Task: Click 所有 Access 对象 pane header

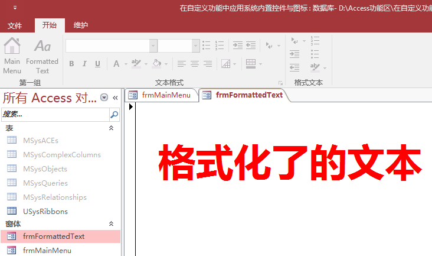Action: coord(50,98)
